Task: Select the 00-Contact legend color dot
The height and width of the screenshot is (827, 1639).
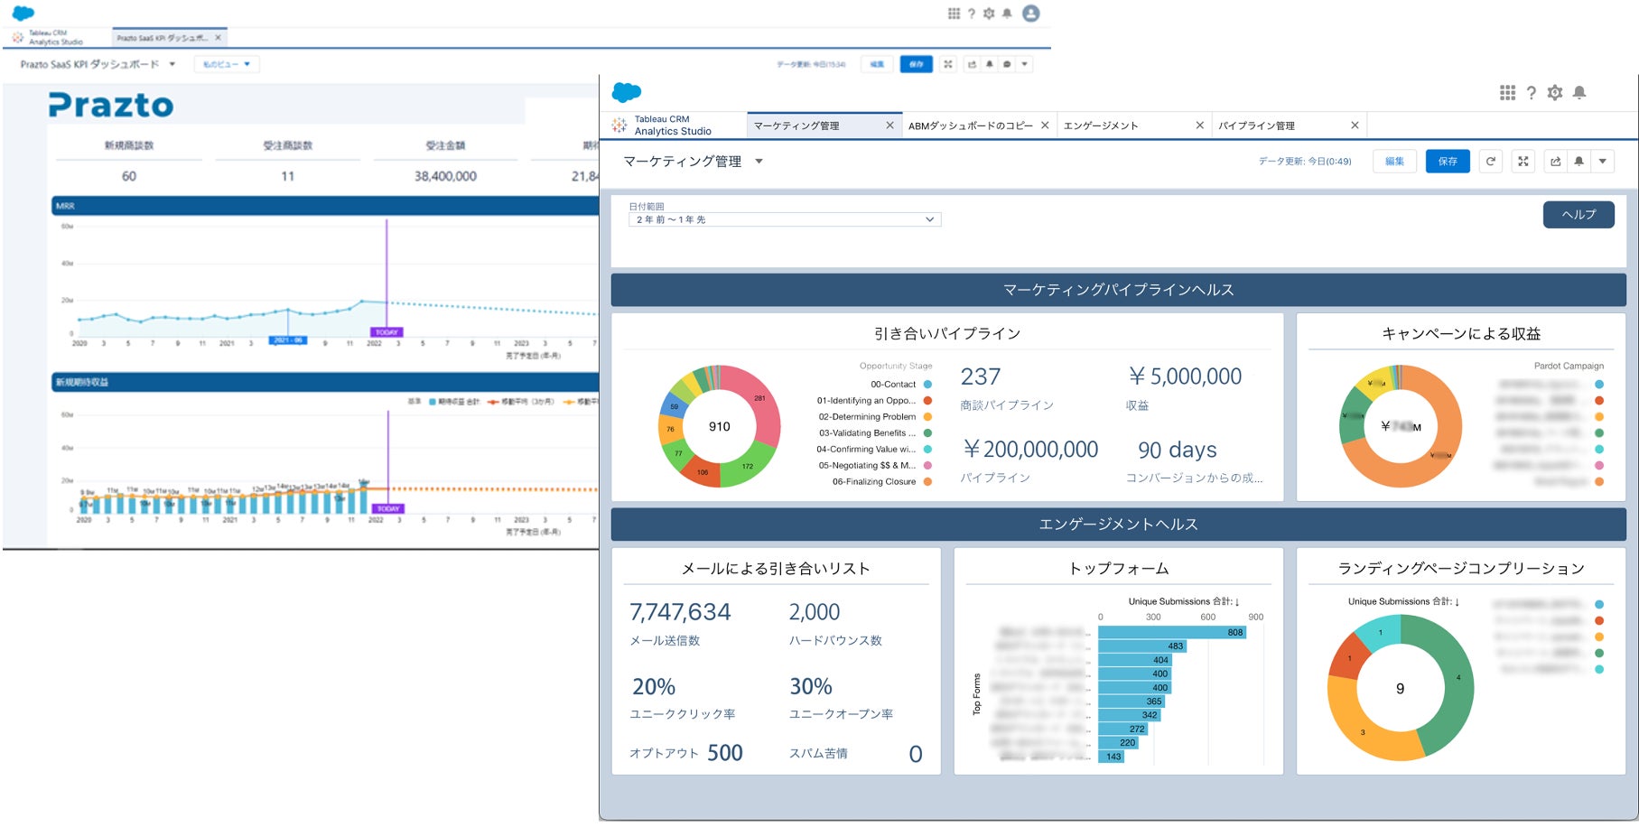Action: click(x=927, y=385)
